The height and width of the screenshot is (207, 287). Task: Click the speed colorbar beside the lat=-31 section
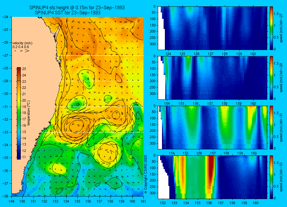[271, 127]
